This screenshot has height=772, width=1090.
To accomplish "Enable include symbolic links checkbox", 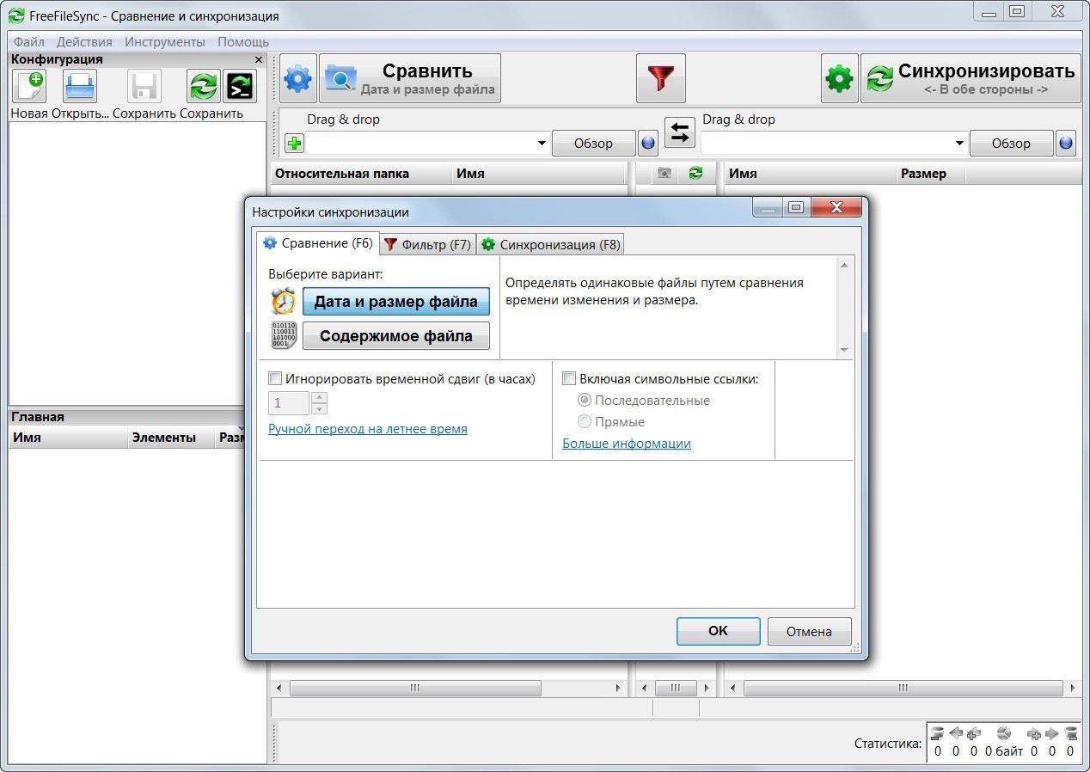I will (568, 378).
